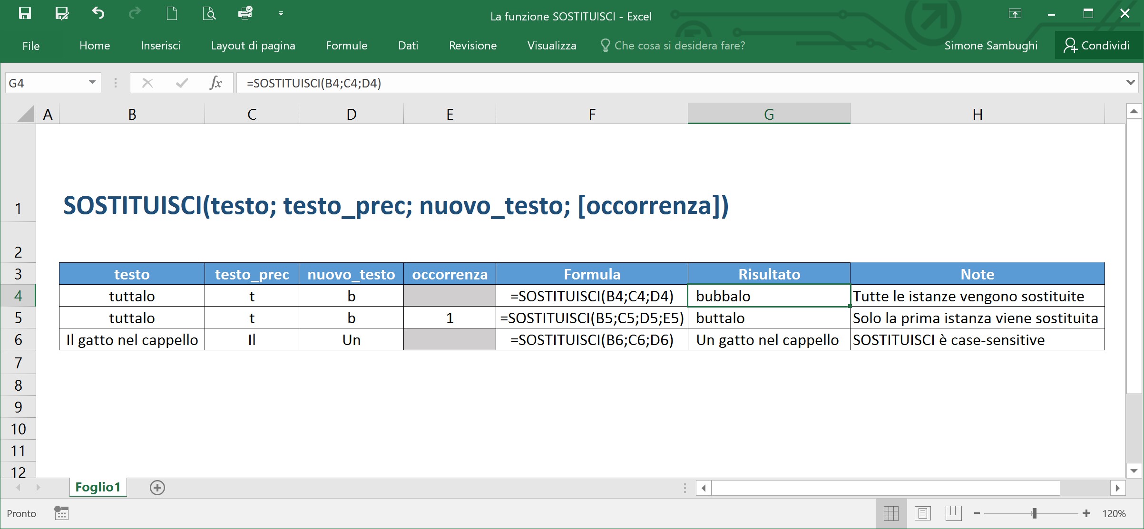
Task: Open the Layout di pagina tab
Action: pos(253,46)
